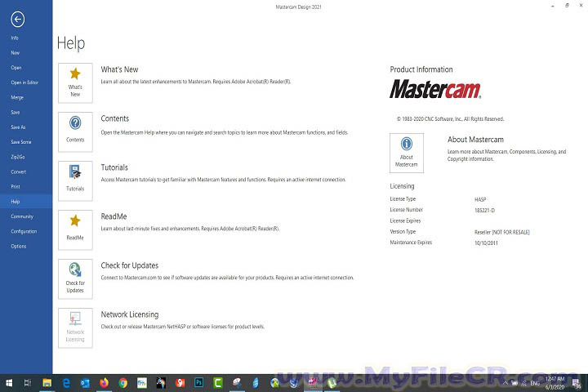Click the Network Licensing heading
Screen dimensions: 588x392
pos(129,314)
